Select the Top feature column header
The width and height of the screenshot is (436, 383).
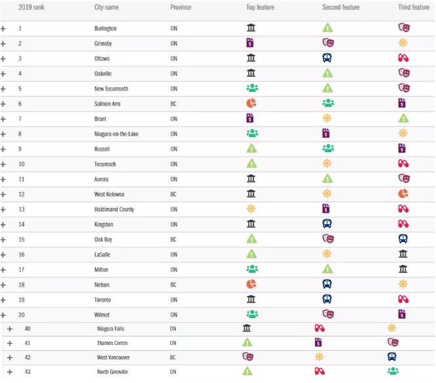pos(260,7)
